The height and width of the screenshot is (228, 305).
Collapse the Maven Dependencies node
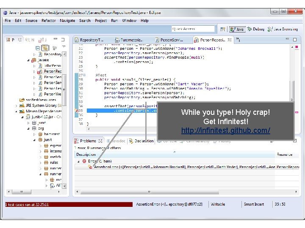point(17,111)
